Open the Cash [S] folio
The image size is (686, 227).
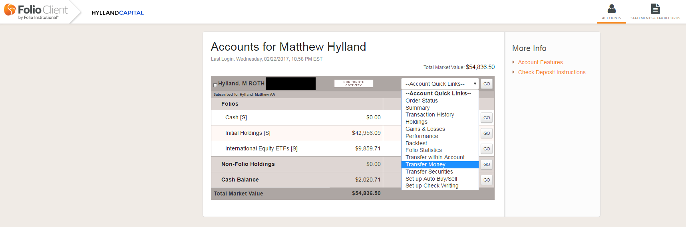coord(236,117)
